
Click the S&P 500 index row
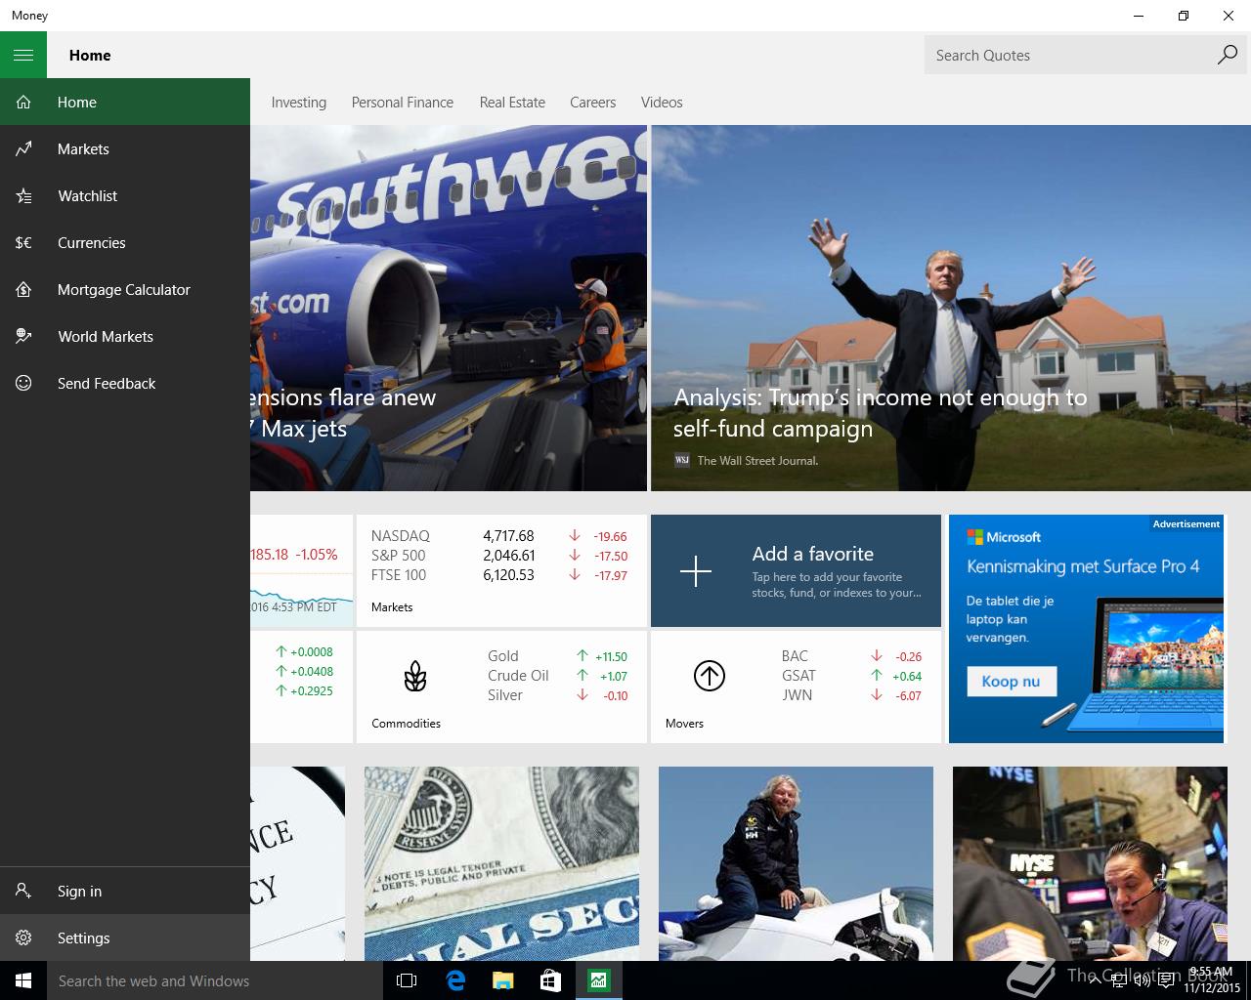[x=499, y=555]
